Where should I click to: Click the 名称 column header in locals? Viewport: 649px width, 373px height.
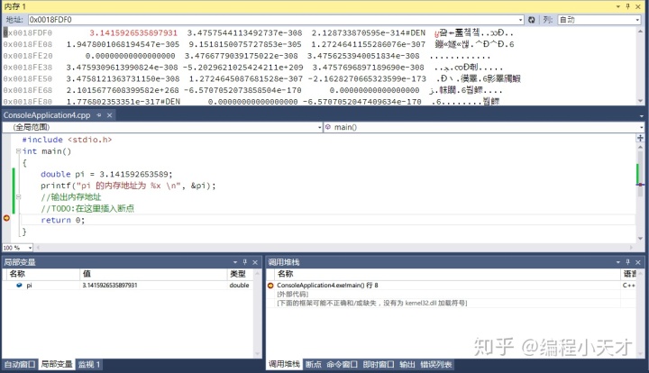[43, 274]
